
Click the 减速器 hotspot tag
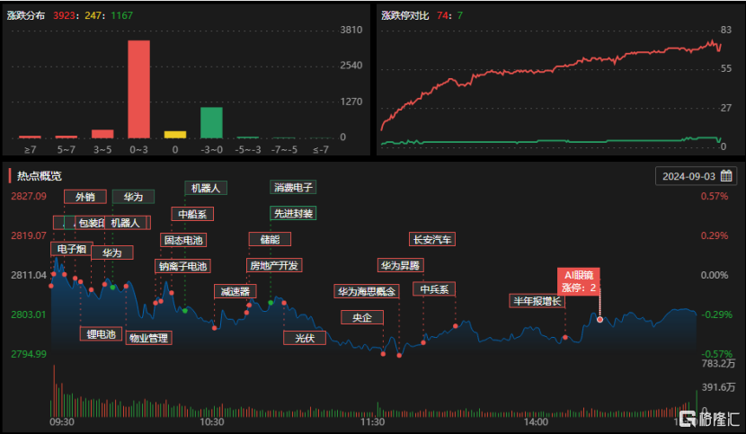[235, 291]
